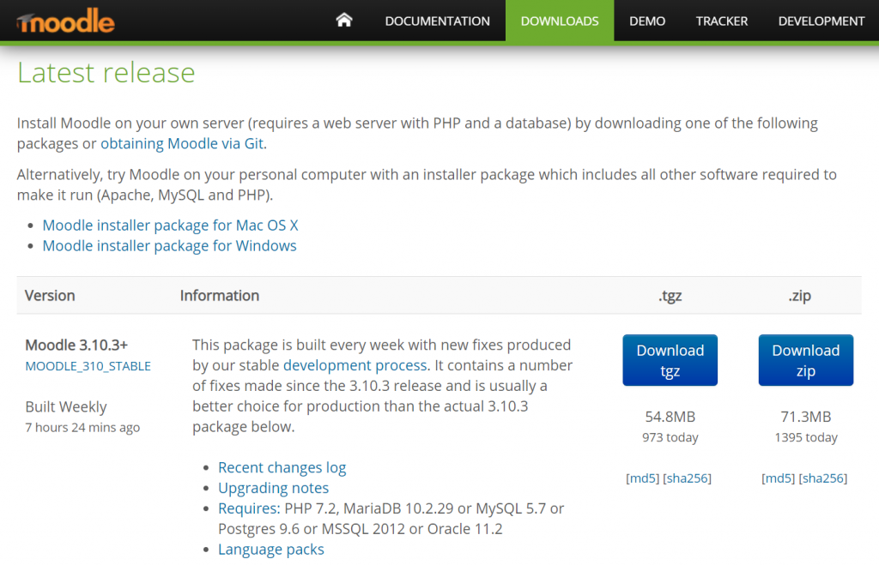View the md5 hash for the tgz package
Screen dimensions: 879x565
coord(643,478)
